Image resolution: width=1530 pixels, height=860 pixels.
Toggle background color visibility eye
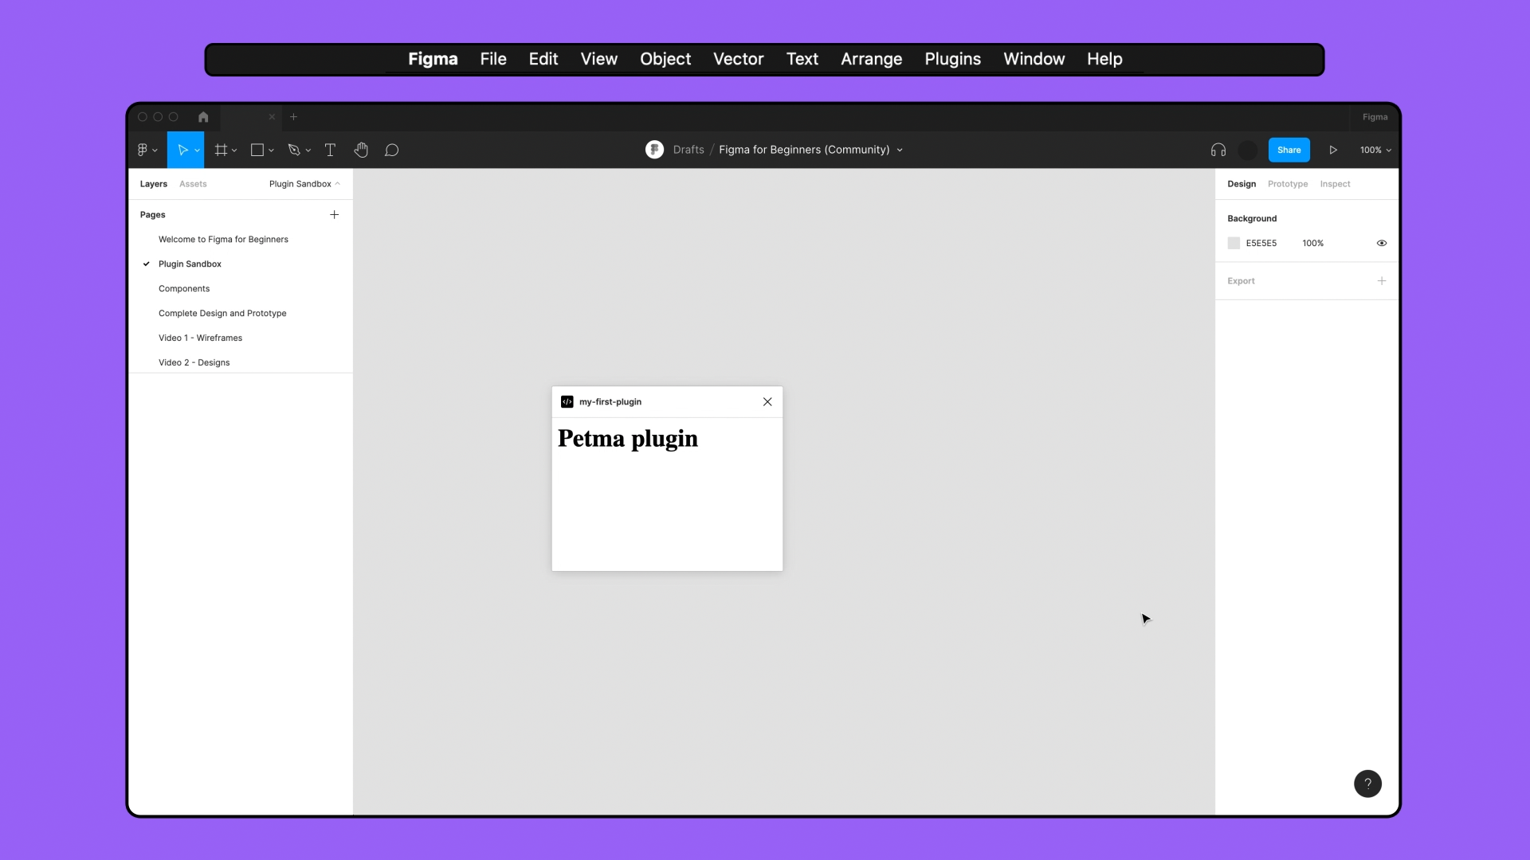(1382, 243)
